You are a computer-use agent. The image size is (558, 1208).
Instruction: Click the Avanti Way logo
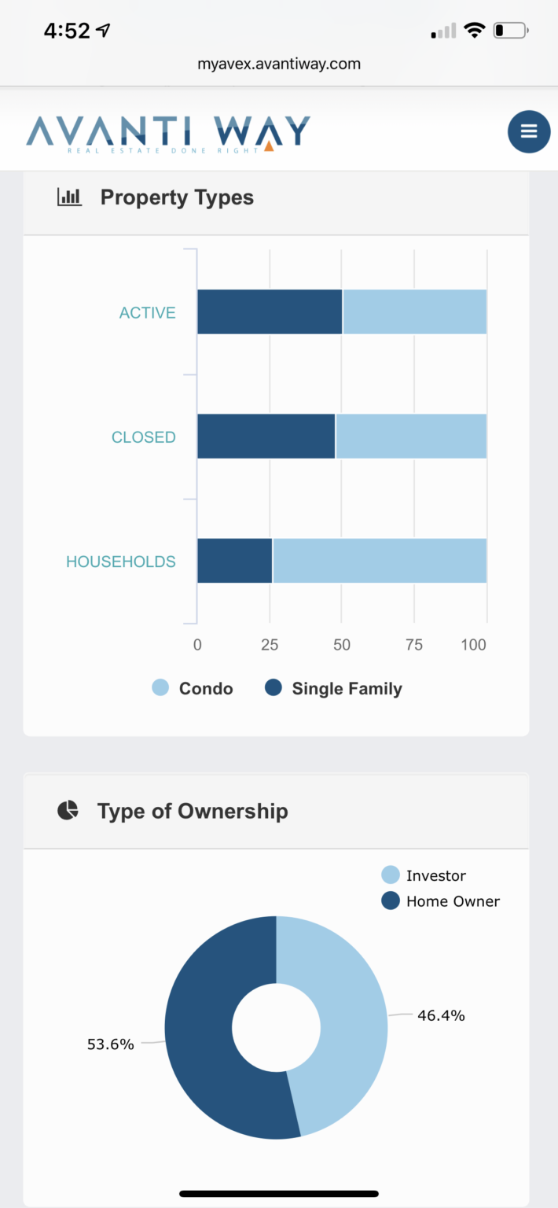167,133
